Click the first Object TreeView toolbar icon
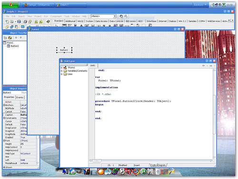The image size is (238, 179). click(x=5, y=38)
